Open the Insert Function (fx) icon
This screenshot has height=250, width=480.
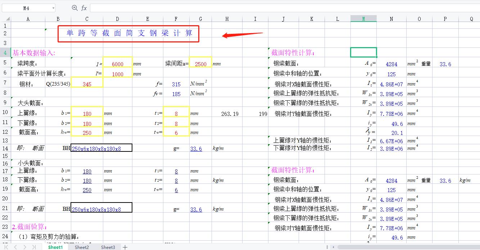83,7
